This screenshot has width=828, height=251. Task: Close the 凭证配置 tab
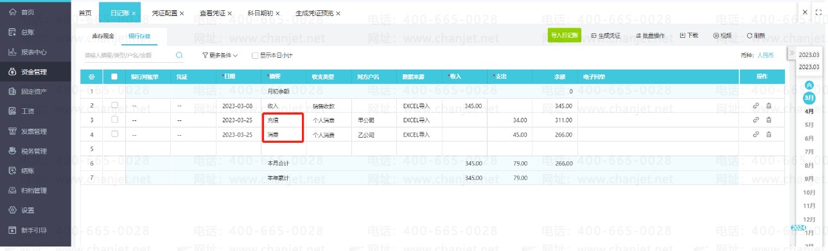182,13
